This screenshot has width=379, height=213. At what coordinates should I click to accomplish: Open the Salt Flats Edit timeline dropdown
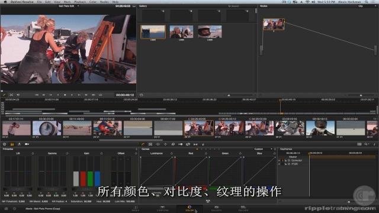pyautogui.click(x=69, y=6)
